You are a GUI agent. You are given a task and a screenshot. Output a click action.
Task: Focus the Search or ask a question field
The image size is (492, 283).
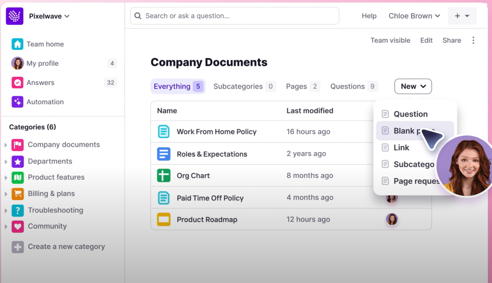click(234, 16)
